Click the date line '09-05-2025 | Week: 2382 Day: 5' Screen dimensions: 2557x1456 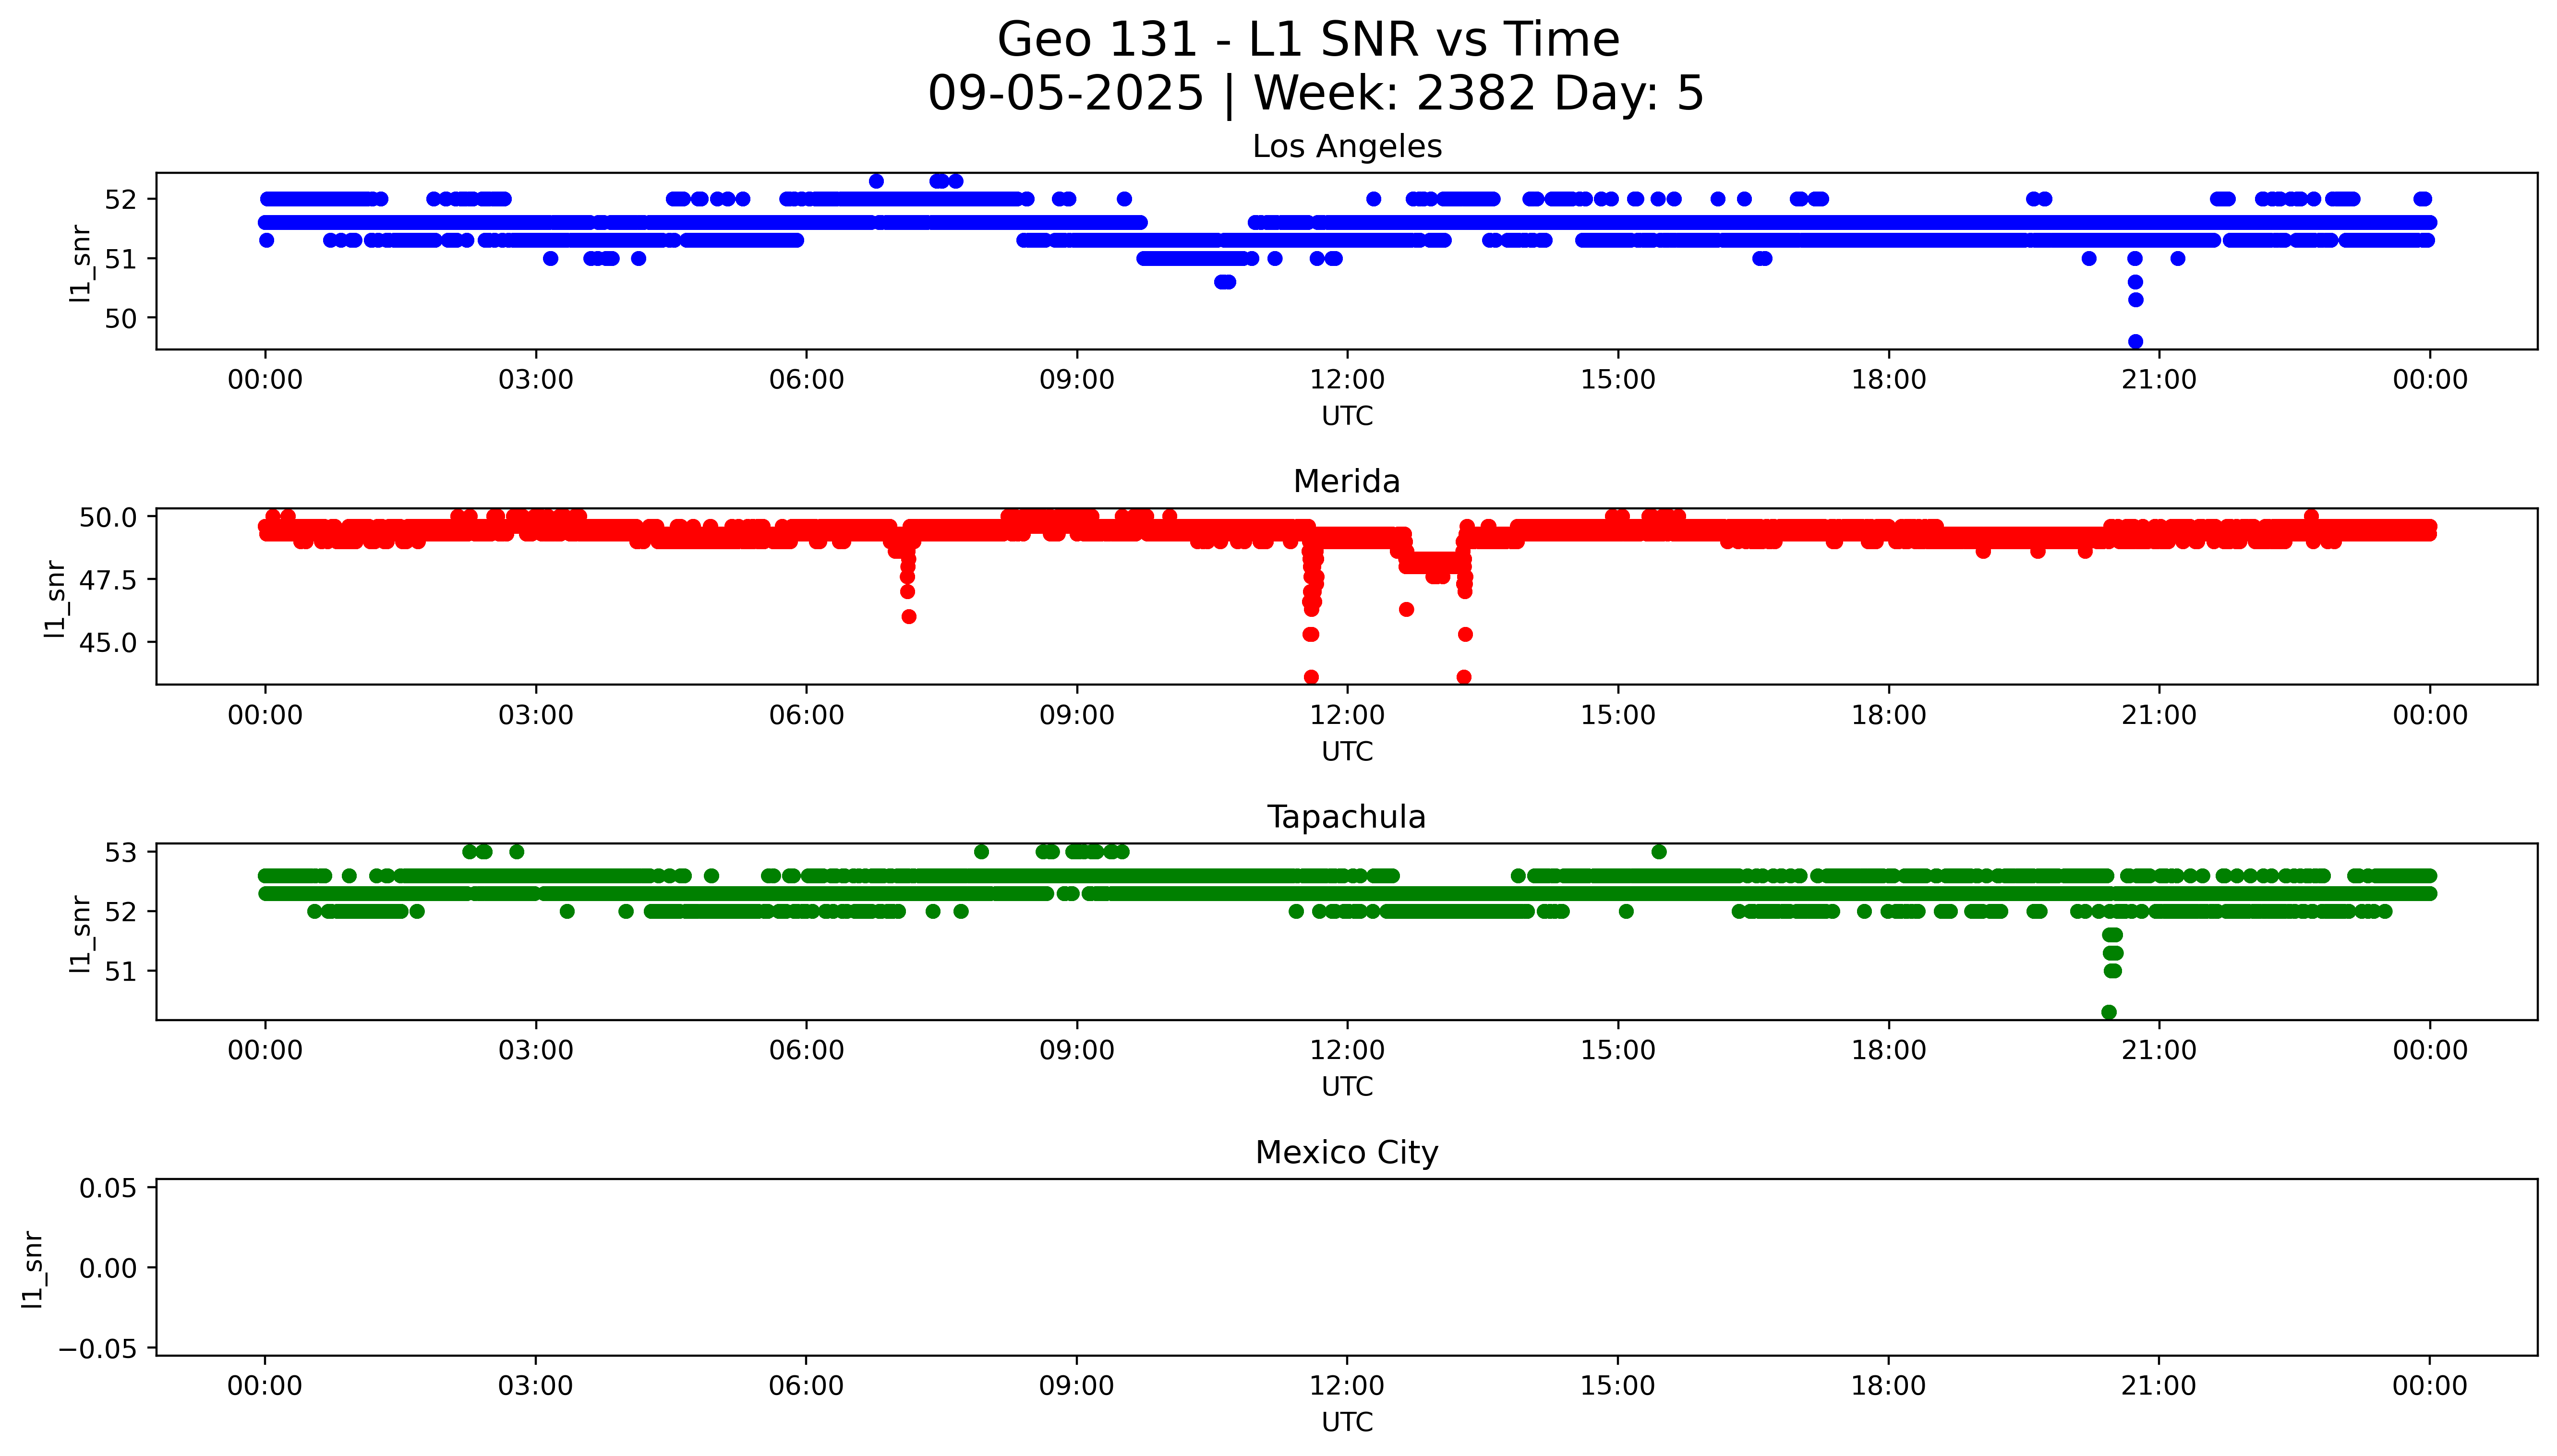[x=1315, y=94]
